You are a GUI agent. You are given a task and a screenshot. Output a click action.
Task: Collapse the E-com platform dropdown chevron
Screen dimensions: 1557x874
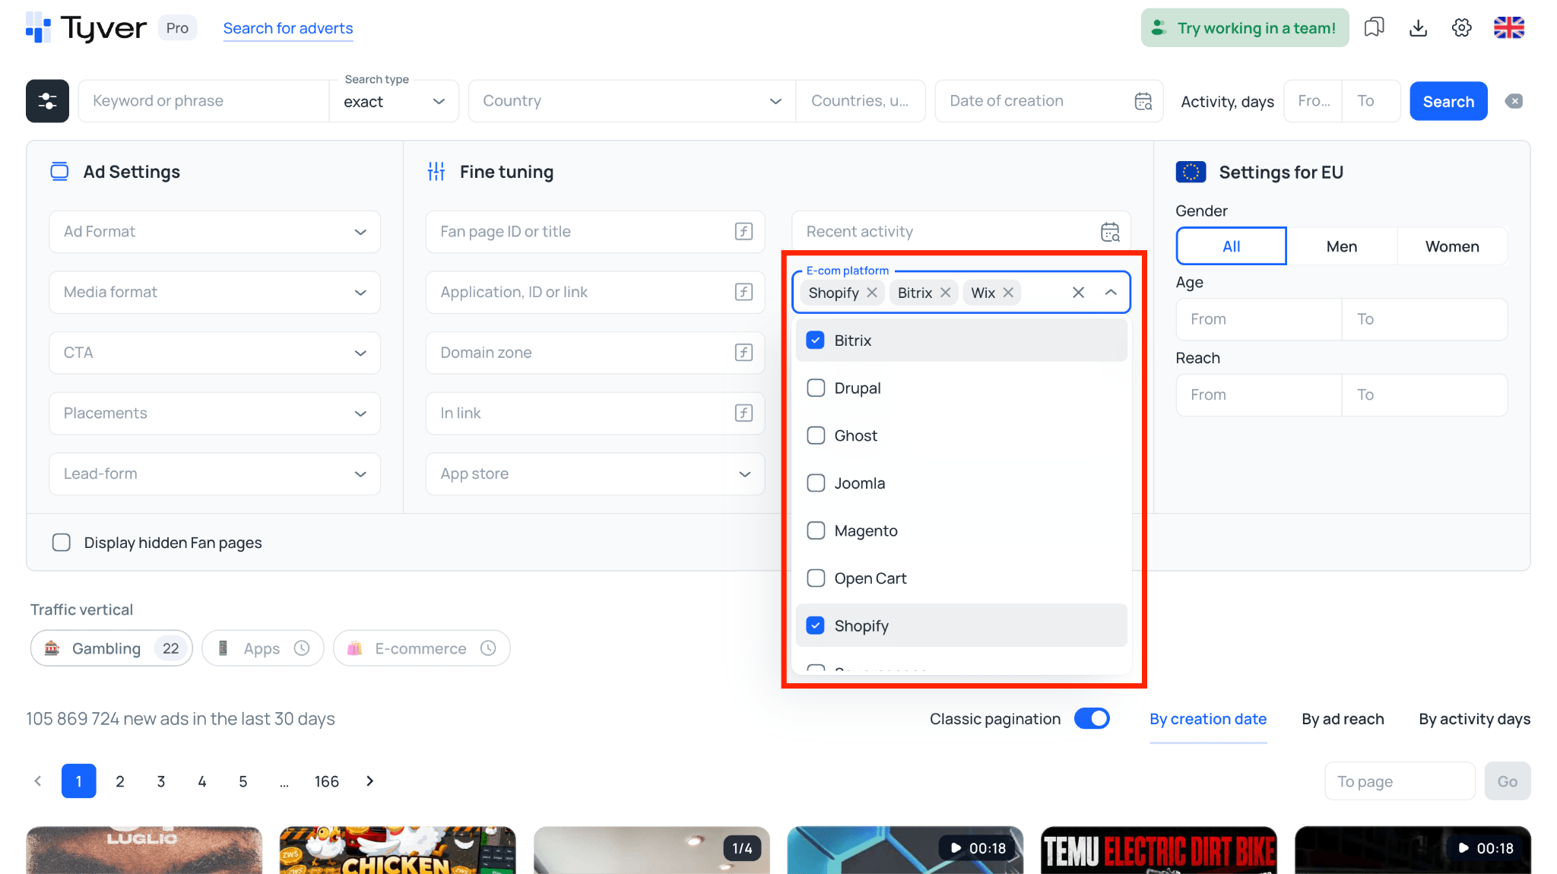click(x=1111, y=293)
